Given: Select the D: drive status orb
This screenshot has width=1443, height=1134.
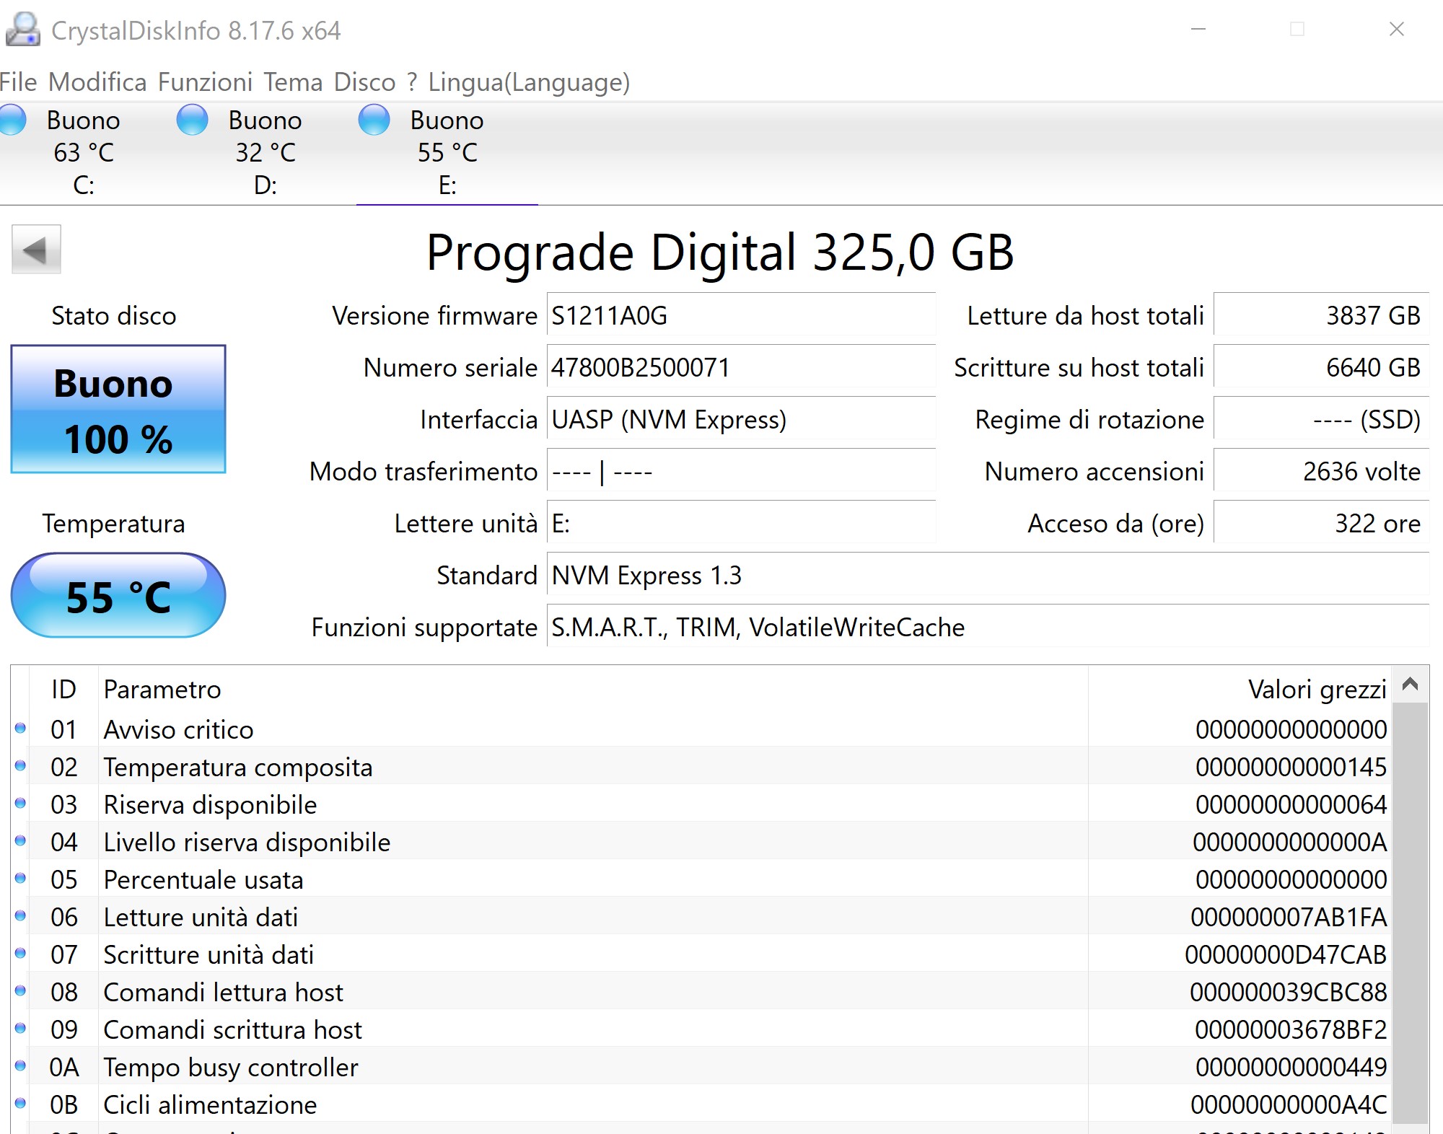Looking at the screenshot, I should point(192,120).
